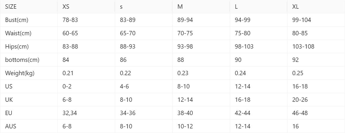This screenshot has height=133, width=345.
Task: Click the 0.23 weight cell
Action: tap(201, 73)
